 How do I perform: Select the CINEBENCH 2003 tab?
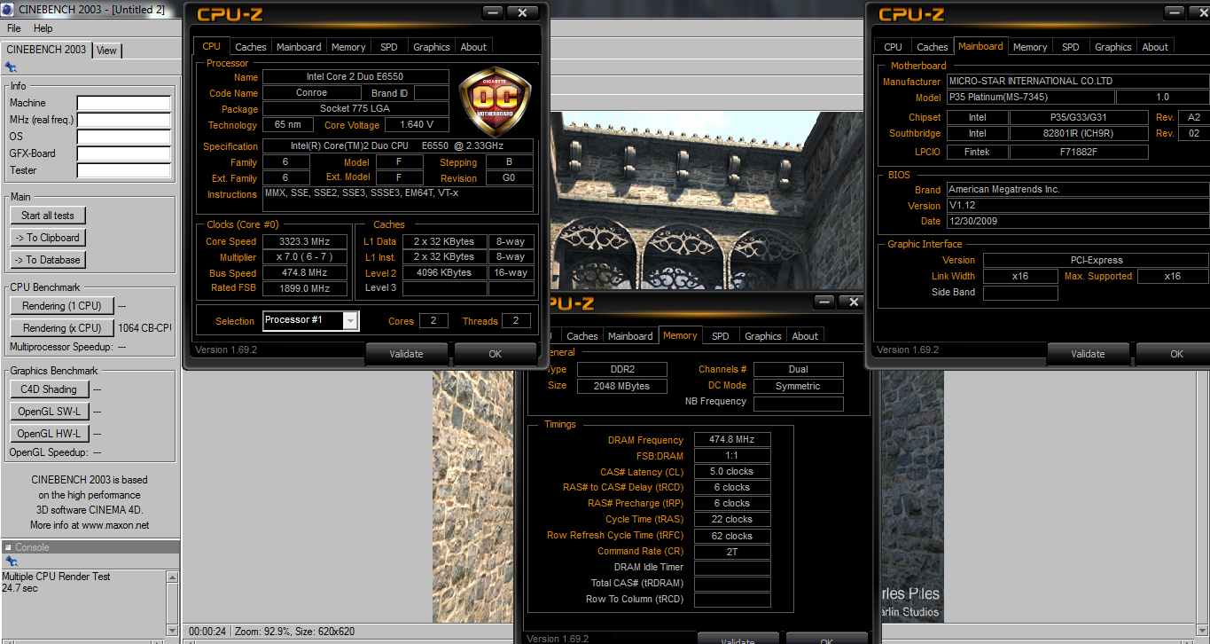coord(46,49)
